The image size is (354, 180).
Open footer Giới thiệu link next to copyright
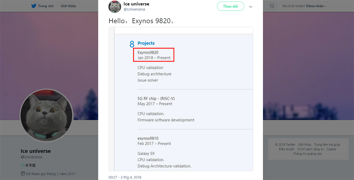[x=305, y=145]
